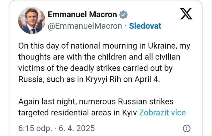This screenshot has height=136, width=212.
Task: Follow the account via Sledovat
Action: click(145, 26)
